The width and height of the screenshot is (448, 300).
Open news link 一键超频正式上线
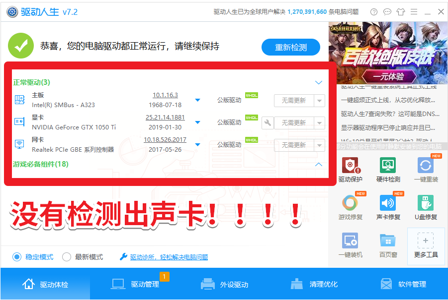pos(388,100)
